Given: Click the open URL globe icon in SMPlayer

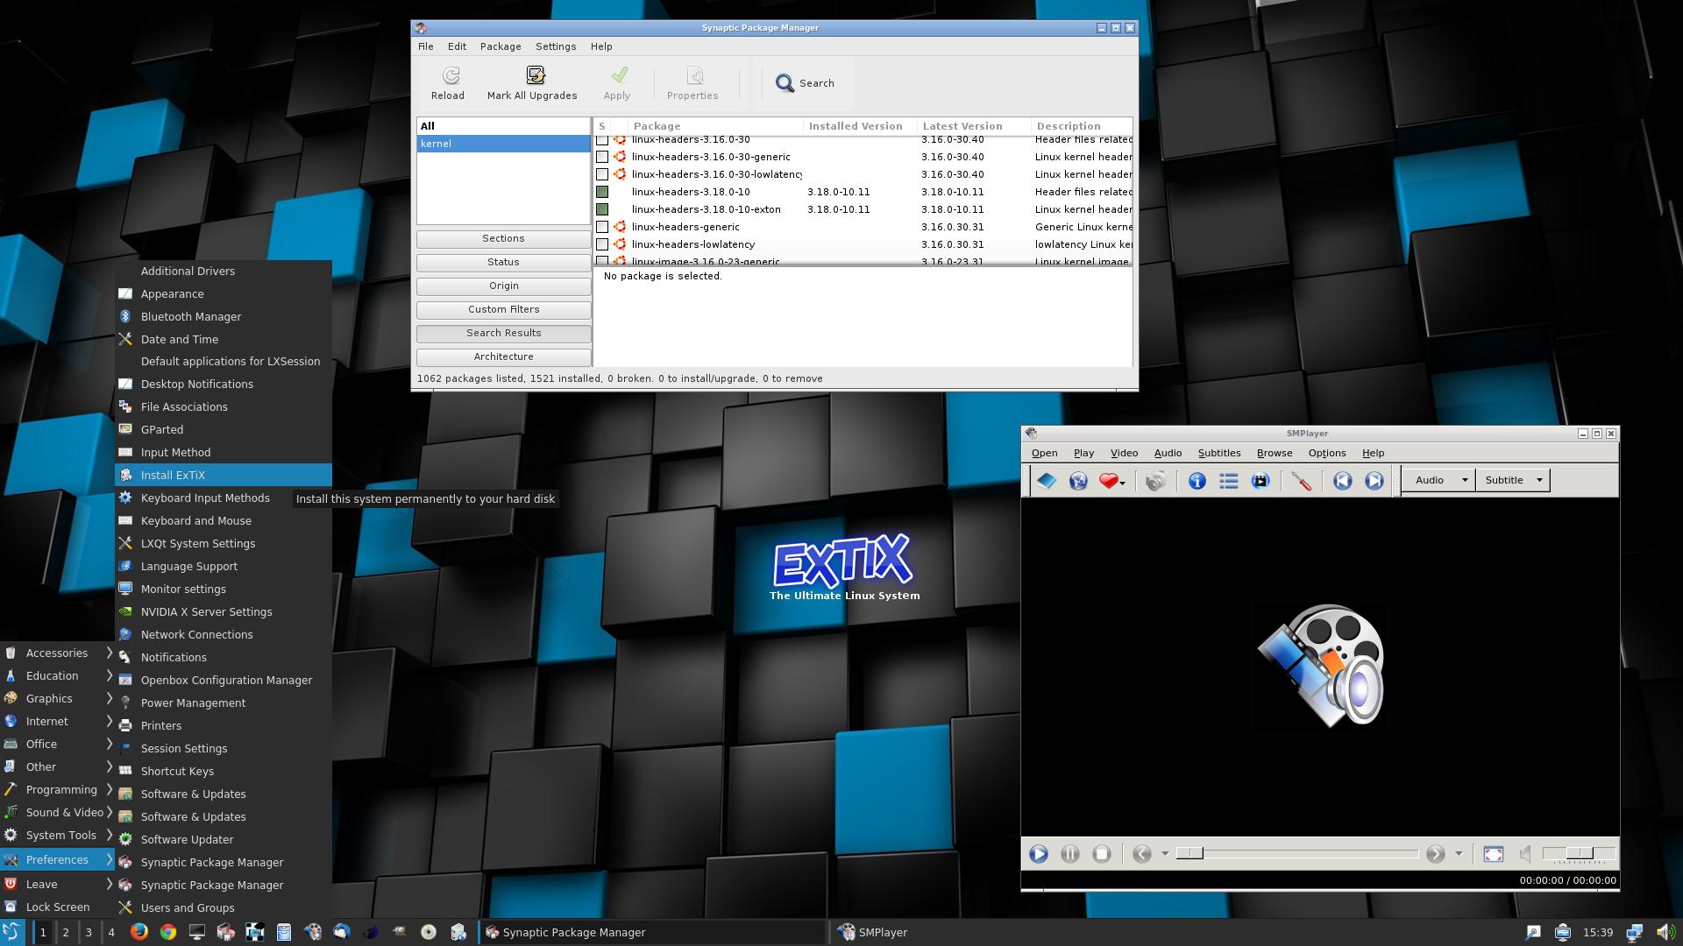Looking at the screenshot, I should tap(1077, 481).
